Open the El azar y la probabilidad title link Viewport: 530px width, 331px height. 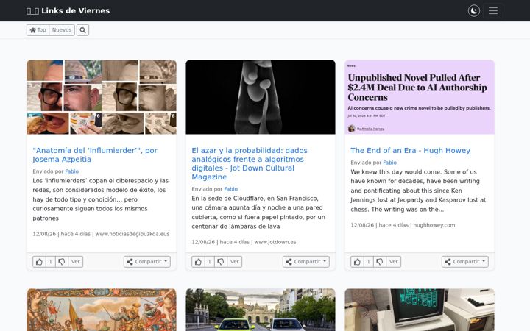point(250,163)
